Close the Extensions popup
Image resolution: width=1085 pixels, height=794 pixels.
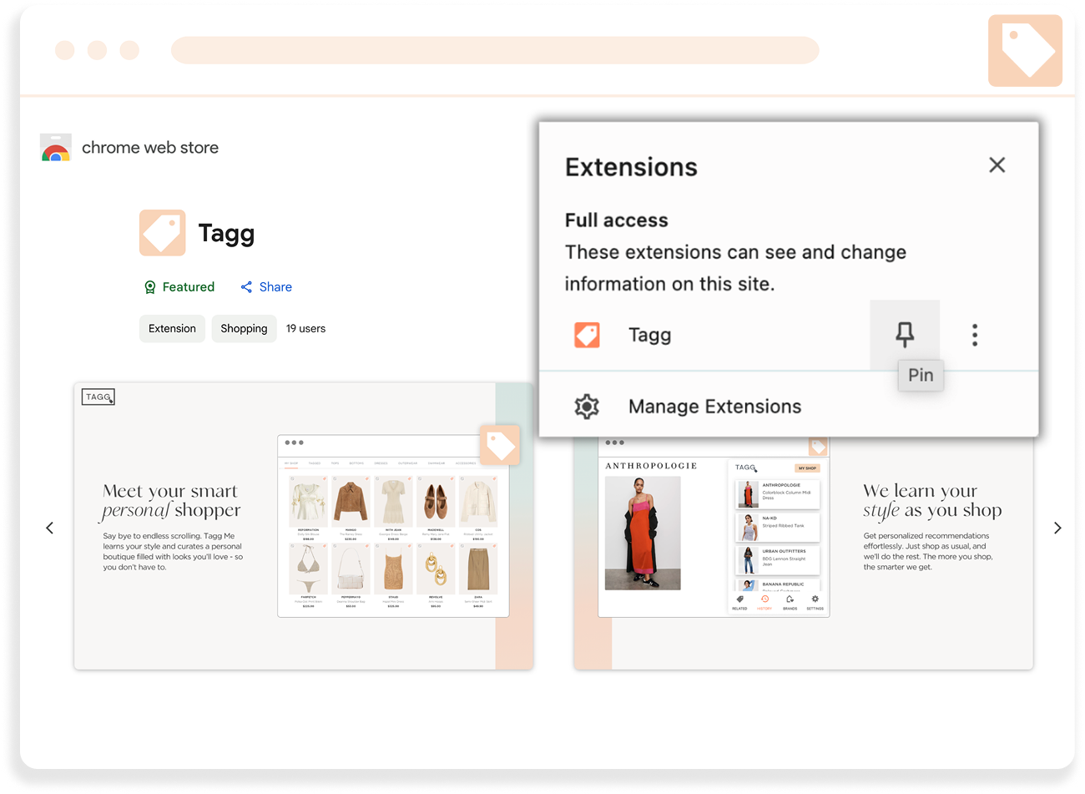pyautogui.click(x=997, y=165)
